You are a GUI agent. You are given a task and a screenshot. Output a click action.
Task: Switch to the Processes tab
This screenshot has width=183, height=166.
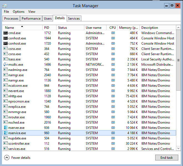(11, 19)
